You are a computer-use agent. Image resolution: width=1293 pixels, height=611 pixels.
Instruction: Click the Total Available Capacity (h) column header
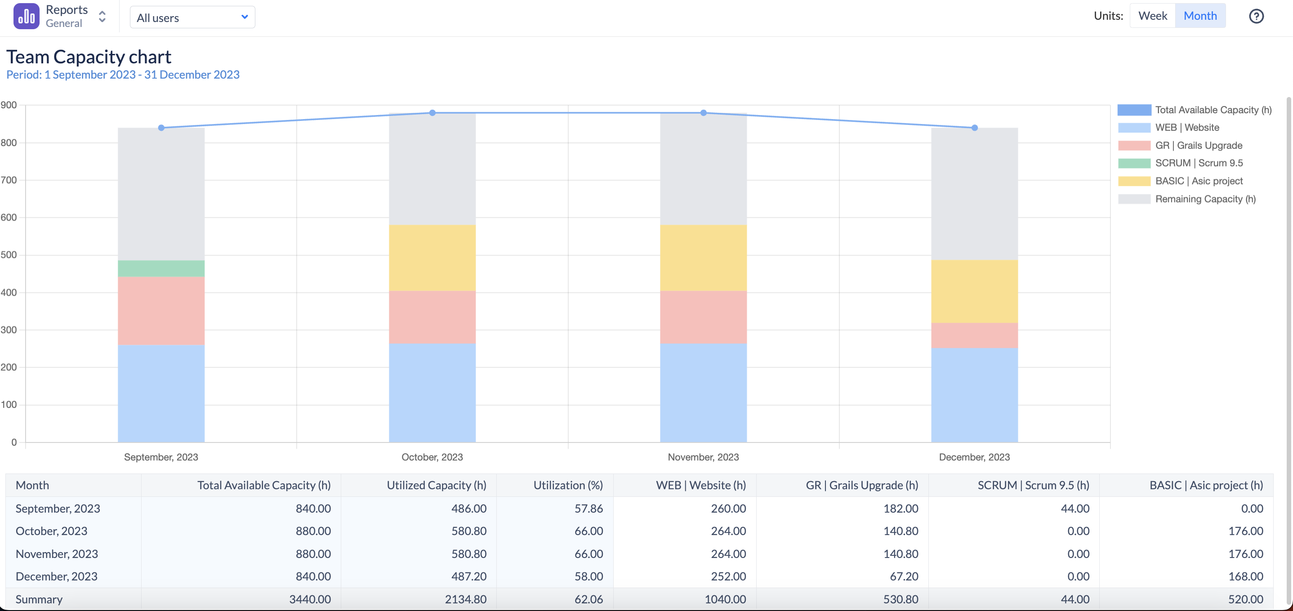point(263,485)
